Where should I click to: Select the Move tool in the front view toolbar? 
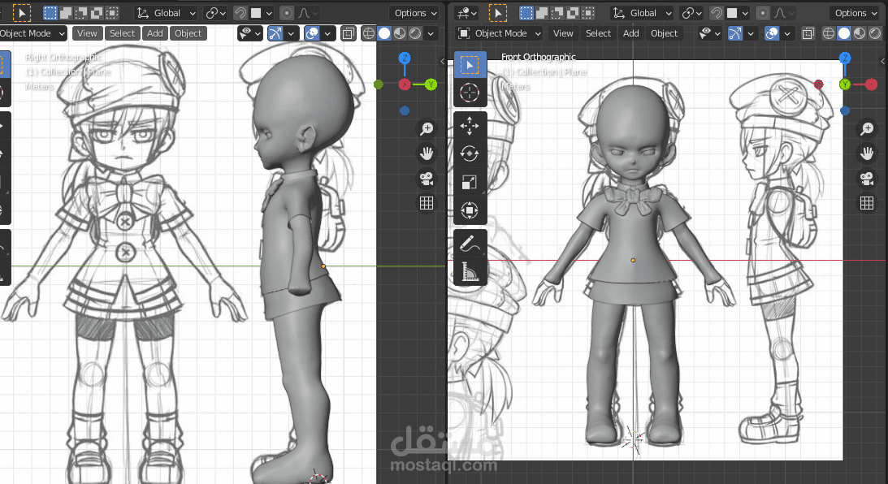point(470,126)
